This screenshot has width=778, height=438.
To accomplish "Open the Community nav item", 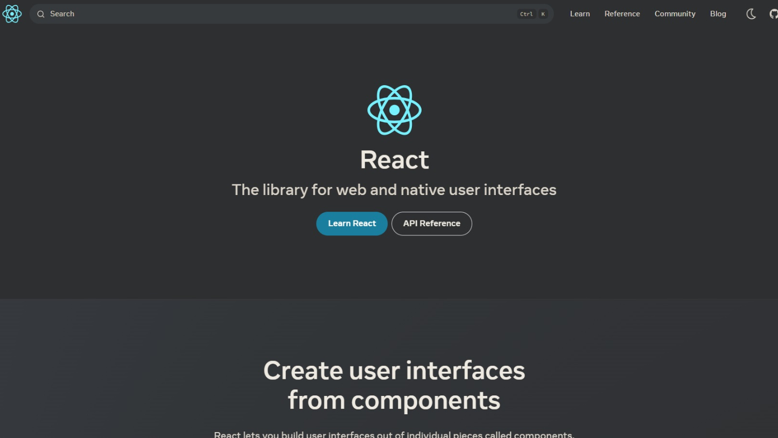I will pos(675,14).
